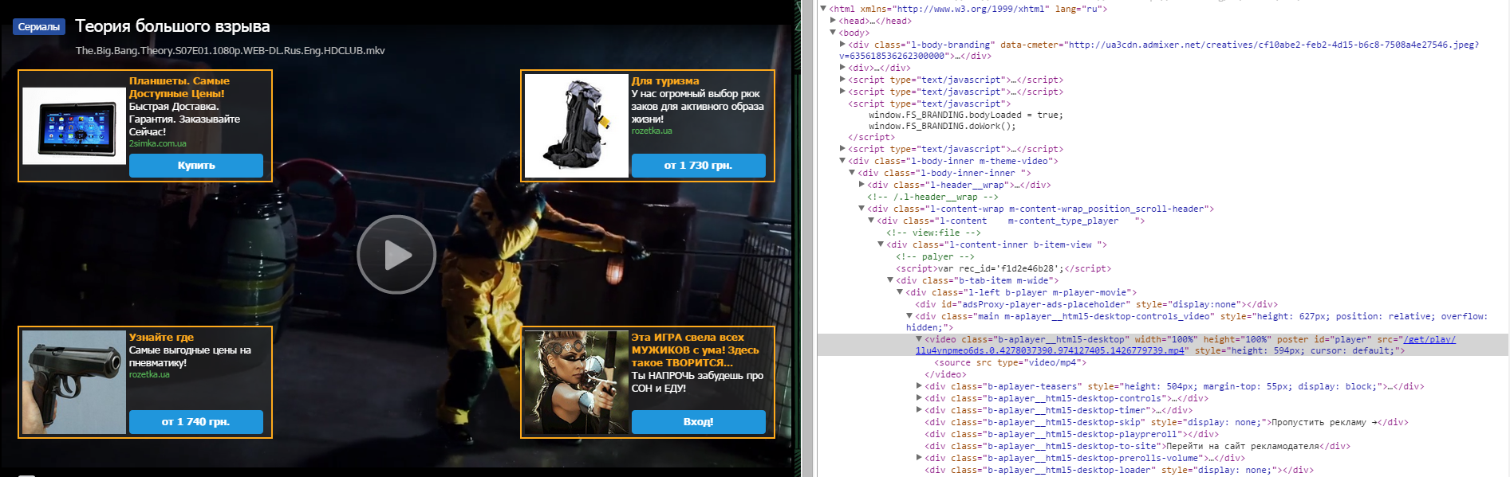This screenshot has width=1510, height=477.
Task: Select the script with rec_id variable
Action: point(1003,268)
